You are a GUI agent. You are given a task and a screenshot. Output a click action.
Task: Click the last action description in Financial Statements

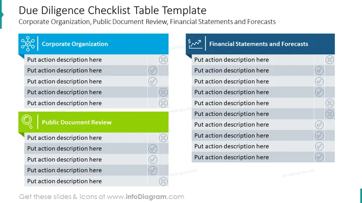[231, 157]
